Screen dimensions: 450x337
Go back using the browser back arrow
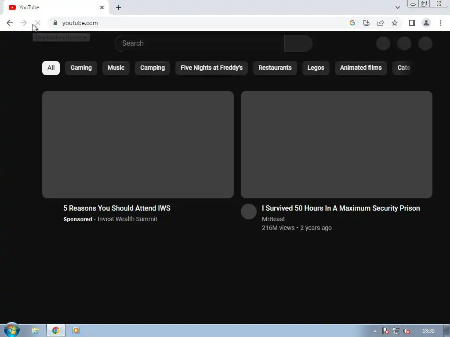click(10, 23)
